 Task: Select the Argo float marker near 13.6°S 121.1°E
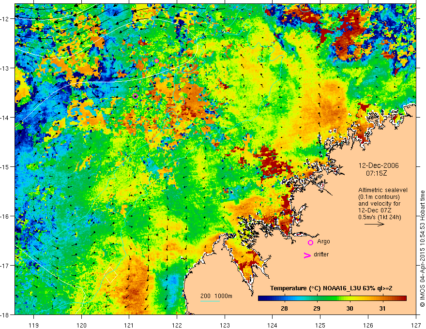pyautogui.click(x=136, y=96)
